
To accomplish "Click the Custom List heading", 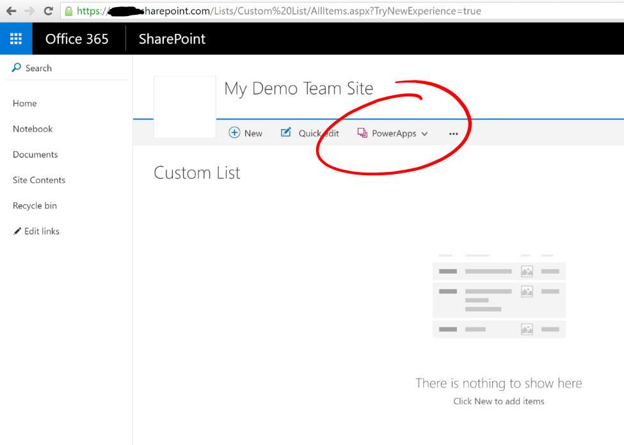I will click(x=197, y=173).
